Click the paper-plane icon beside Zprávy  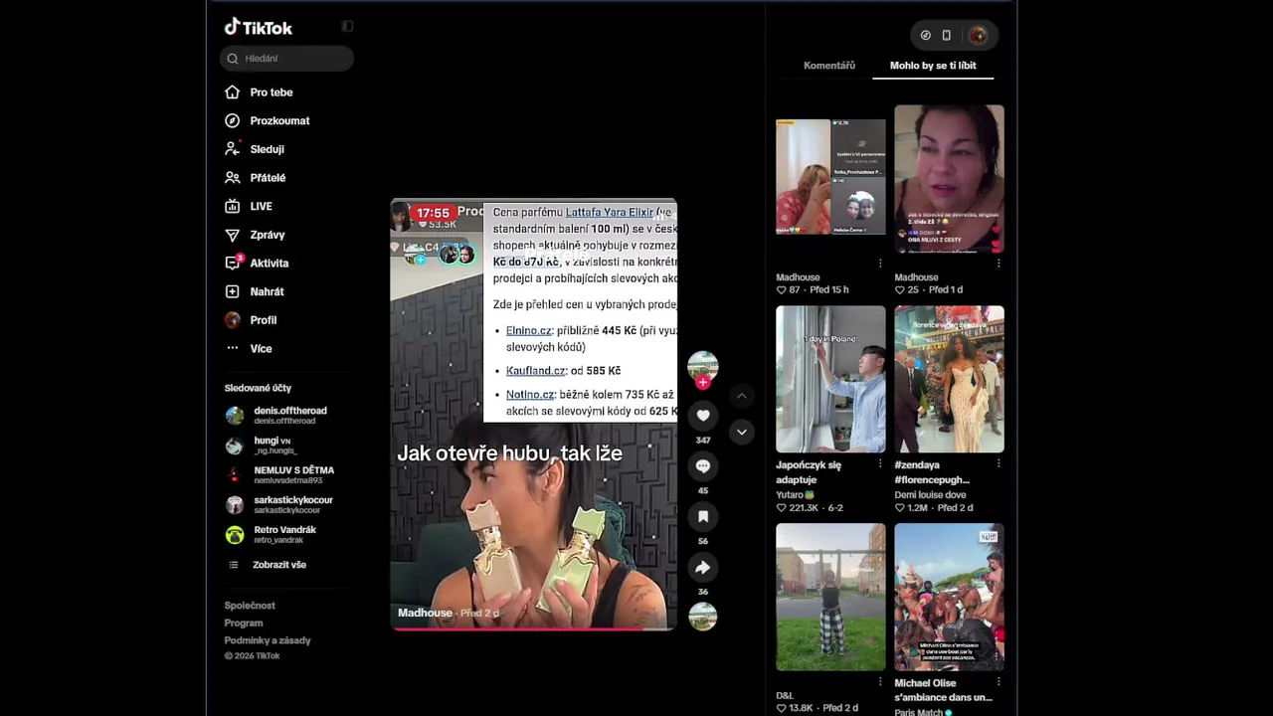pyautogui.click(x=232, y=235)
